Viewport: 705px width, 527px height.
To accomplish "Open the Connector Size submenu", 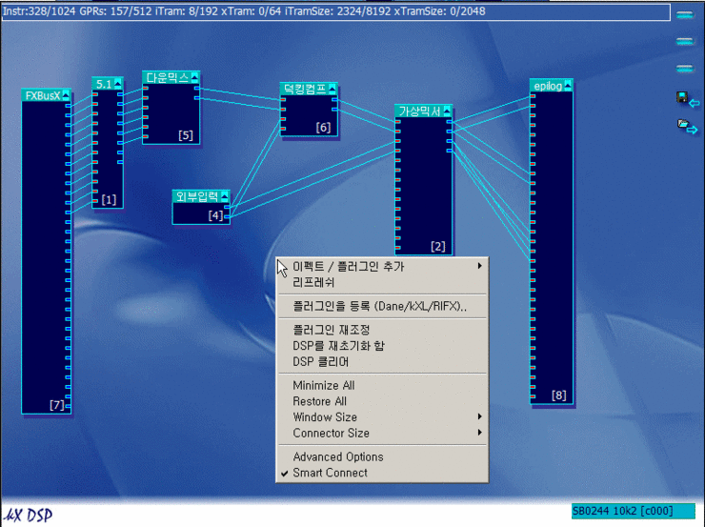I will click(x=382, y=434).
